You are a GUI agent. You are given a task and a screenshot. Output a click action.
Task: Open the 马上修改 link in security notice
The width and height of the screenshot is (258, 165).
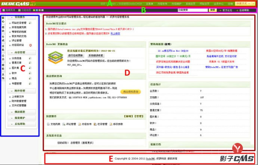point(115,33)
